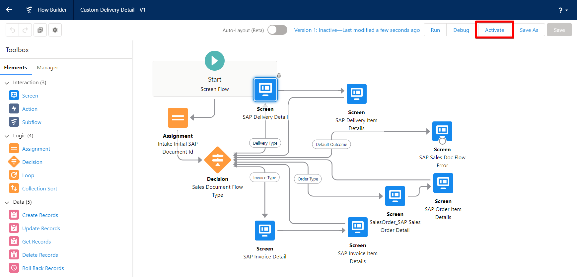Delete selected node via trash icon
577x277 pixels.
click(x=279, y=75)
